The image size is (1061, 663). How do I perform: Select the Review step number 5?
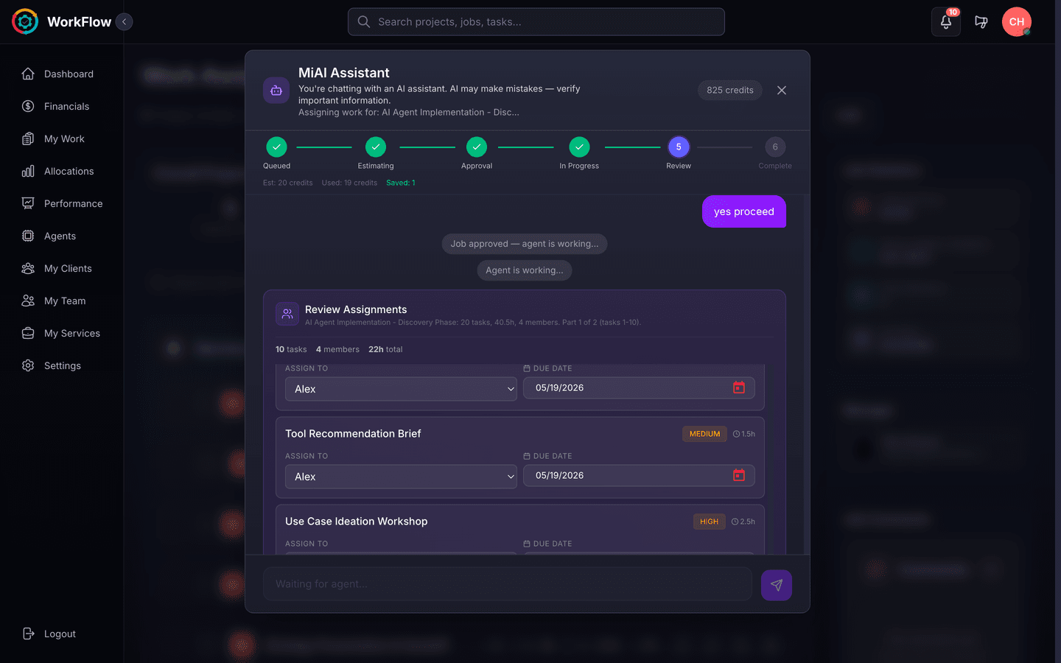click(679, 147)
